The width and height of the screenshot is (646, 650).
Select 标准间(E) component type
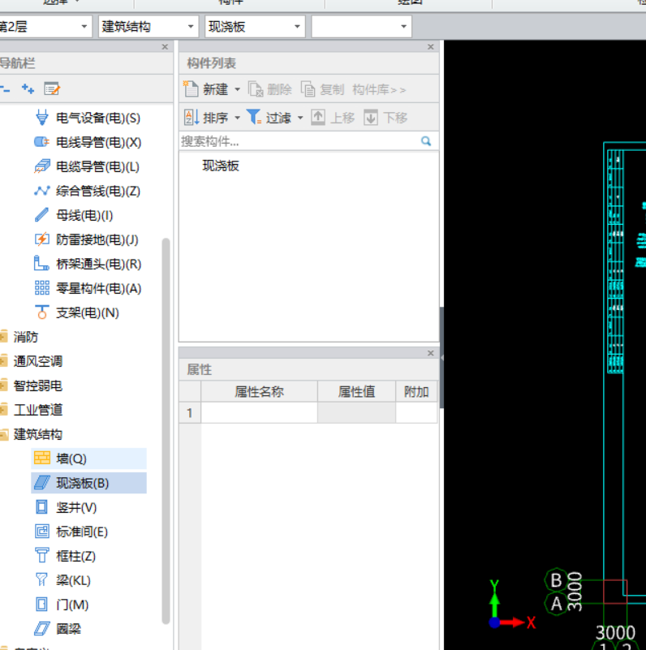tap(71, 532)
